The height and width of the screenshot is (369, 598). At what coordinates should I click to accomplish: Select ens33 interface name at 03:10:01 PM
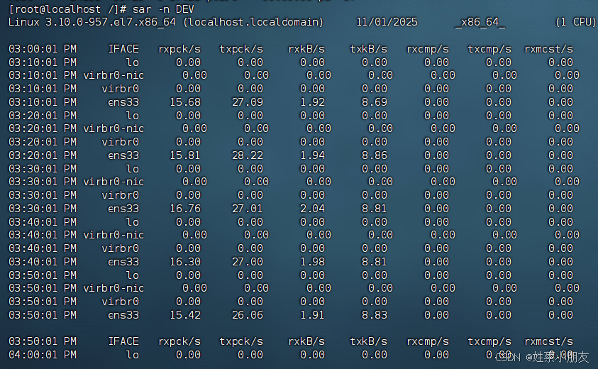(123, 102)
